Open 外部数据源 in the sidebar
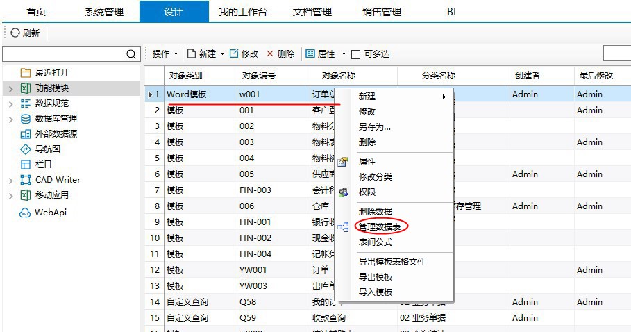This screenshot has width=631, height=332. [56, 134]
